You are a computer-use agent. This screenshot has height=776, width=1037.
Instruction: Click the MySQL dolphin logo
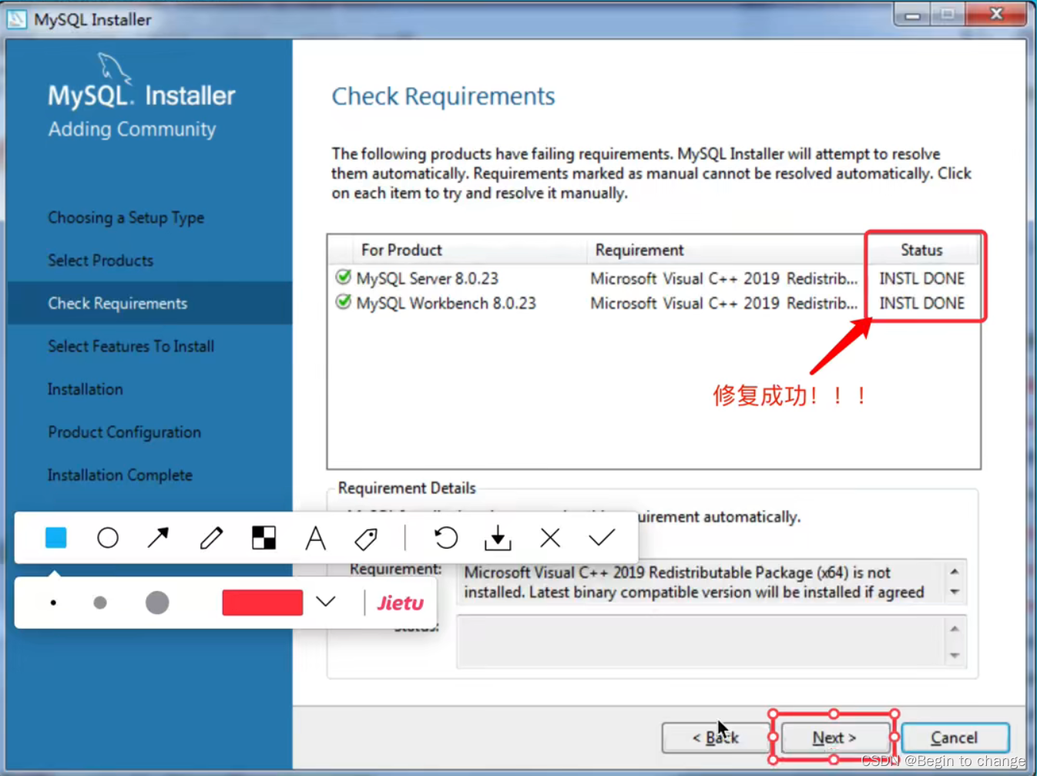coord(114,68)
